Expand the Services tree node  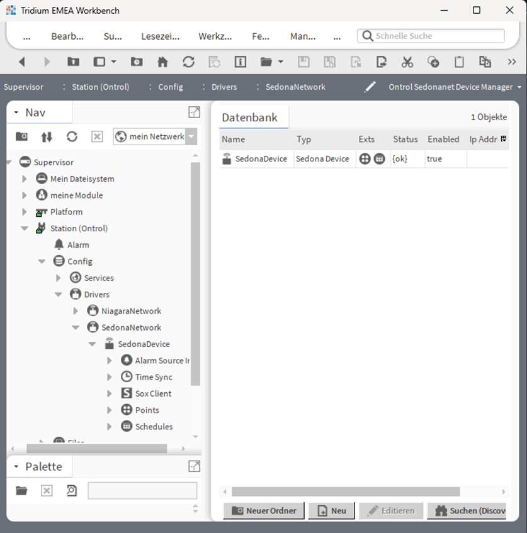(x=58, y=278)
